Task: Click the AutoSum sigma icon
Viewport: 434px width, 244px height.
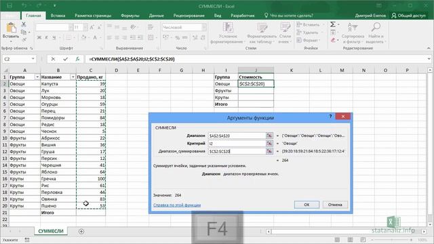Action: tap(333, 24)
